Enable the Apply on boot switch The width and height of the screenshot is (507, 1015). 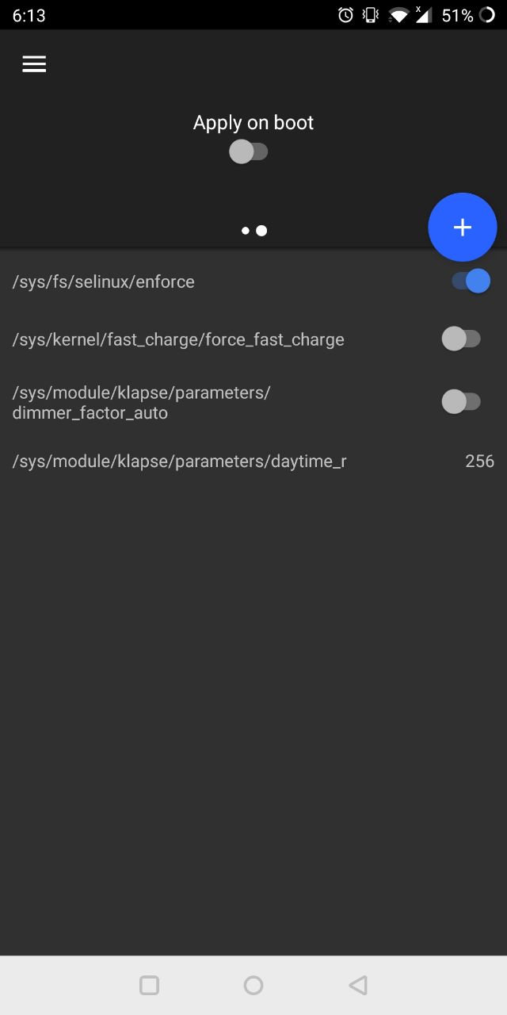249,151
